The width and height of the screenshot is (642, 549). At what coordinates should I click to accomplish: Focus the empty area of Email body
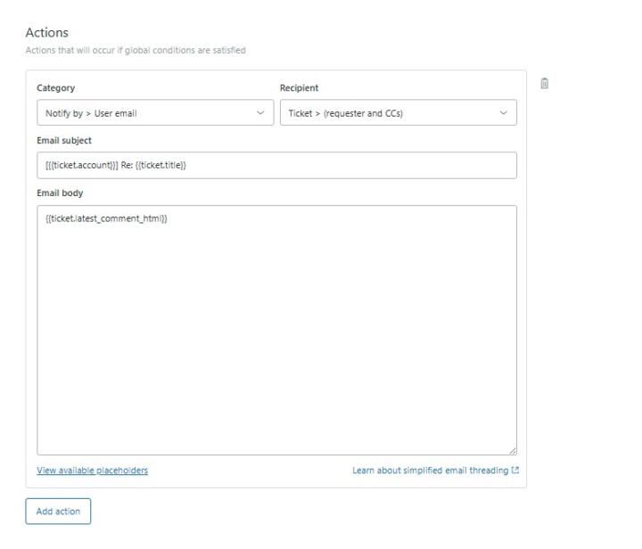click(x=276, y=339)
